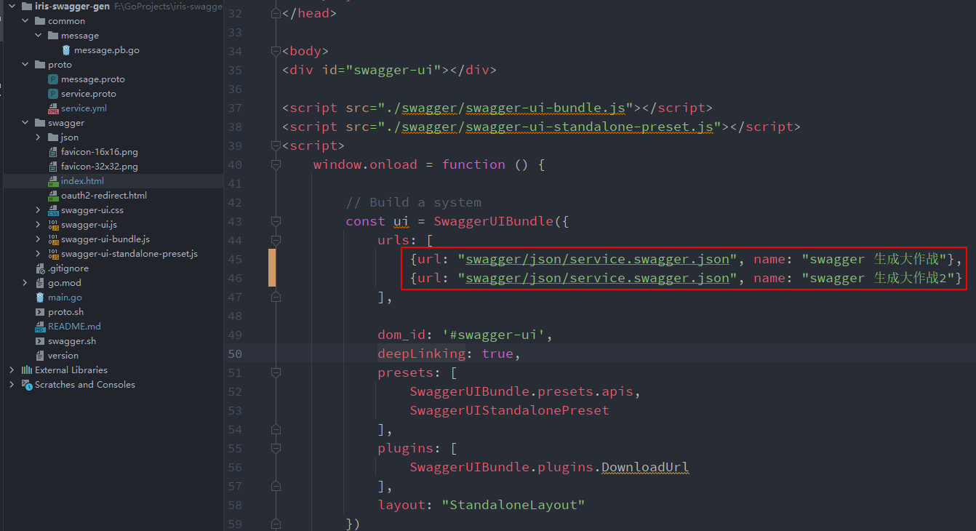This screenshot has height=531, width=976.
Task: Collapse the common folder arrow
Action: (25, 21)
